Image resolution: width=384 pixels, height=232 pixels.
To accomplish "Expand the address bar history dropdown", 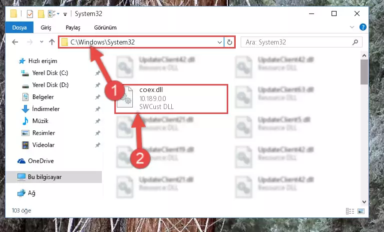I will tap(219, 42).
